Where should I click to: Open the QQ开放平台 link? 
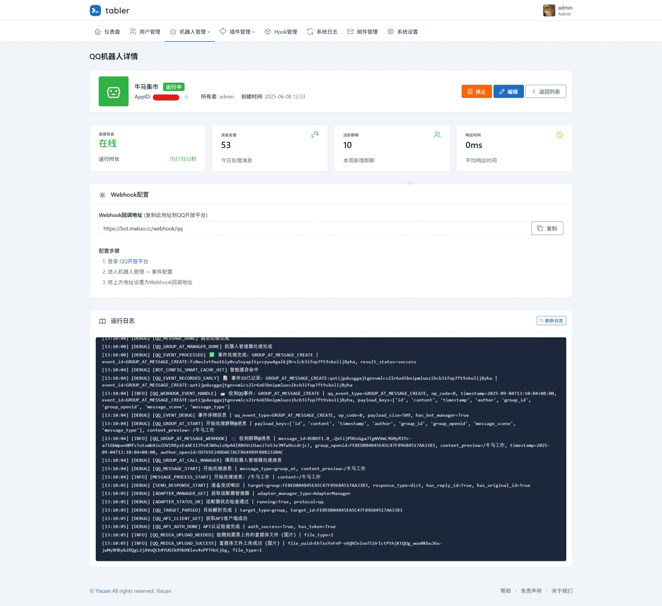click(134, 261)
